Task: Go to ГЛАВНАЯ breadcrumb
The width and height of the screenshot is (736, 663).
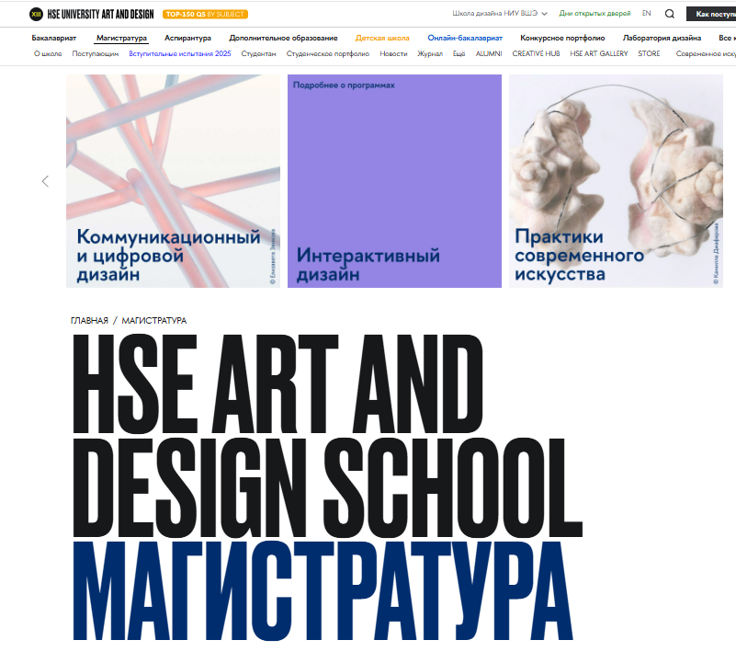Action: (89, 320)
